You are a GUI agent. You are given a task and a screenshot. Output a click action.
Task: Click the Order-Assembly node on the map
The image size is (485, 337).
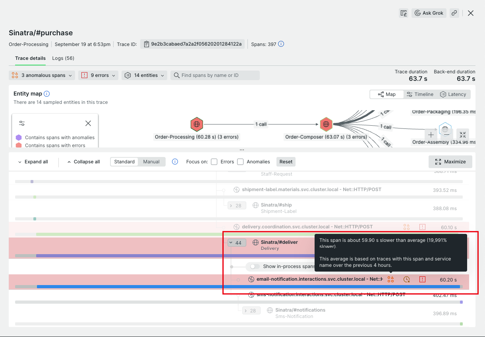445,128
